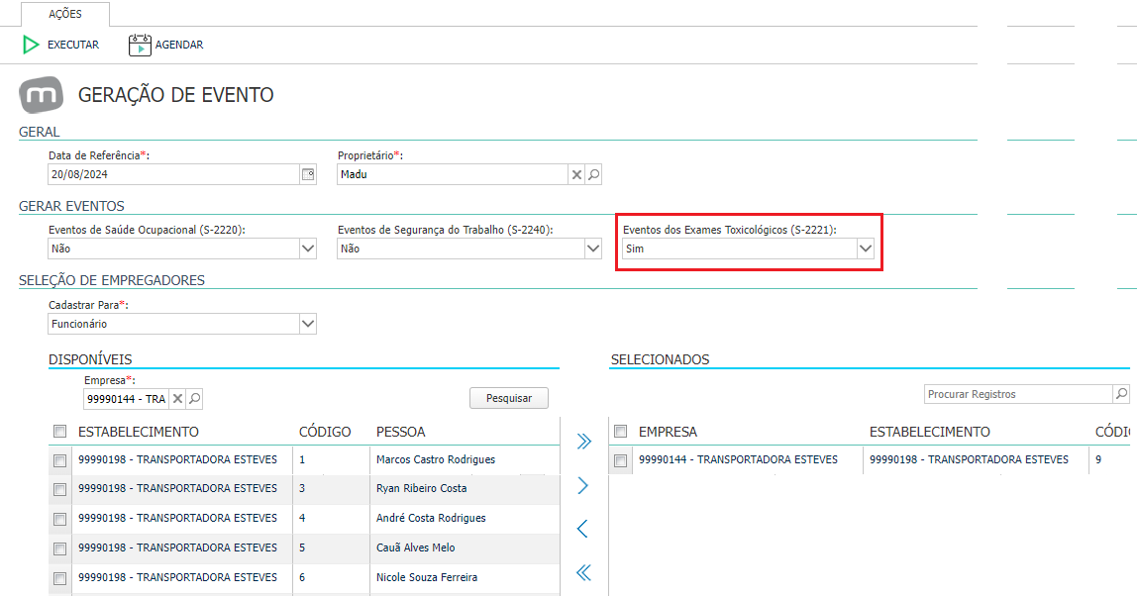Remove selected record with left arrow
Viewport: 1137px width, 597px height.
(582, 529)
